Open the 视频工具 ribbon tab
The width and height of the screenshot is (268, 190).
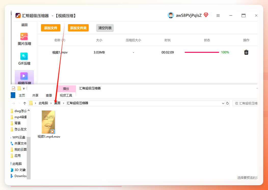coord(66,96)
